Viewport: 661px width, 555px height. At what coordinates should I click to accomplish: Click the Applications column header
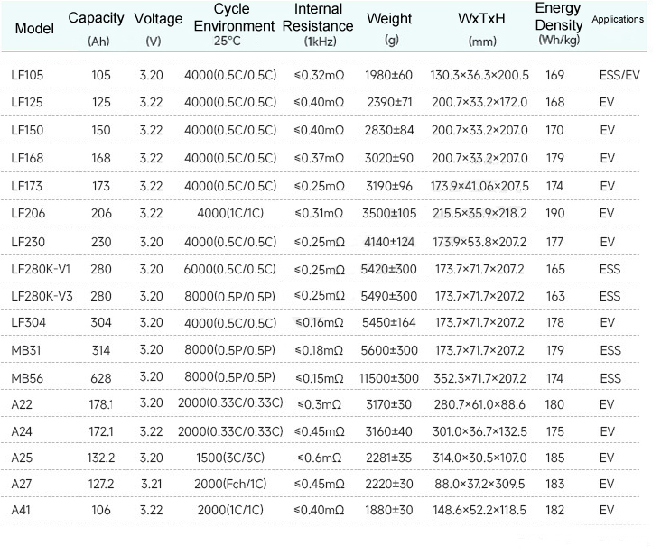tap(618, 19)
